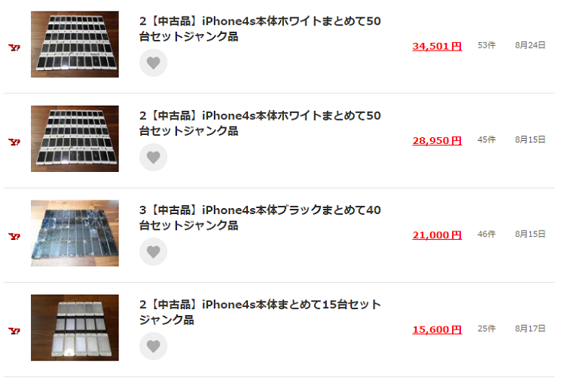This screenshot has height=386, width=565.
Task: Open thumbnail of white iPhones dated 8月24日
Action: [75, 44]
